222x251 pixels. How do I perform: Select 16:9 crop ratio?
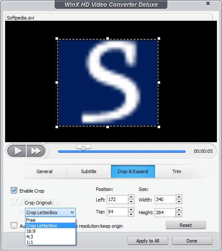pos(50,231)
